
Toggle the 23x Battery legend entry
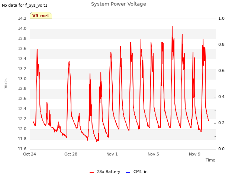coord(105,172)
